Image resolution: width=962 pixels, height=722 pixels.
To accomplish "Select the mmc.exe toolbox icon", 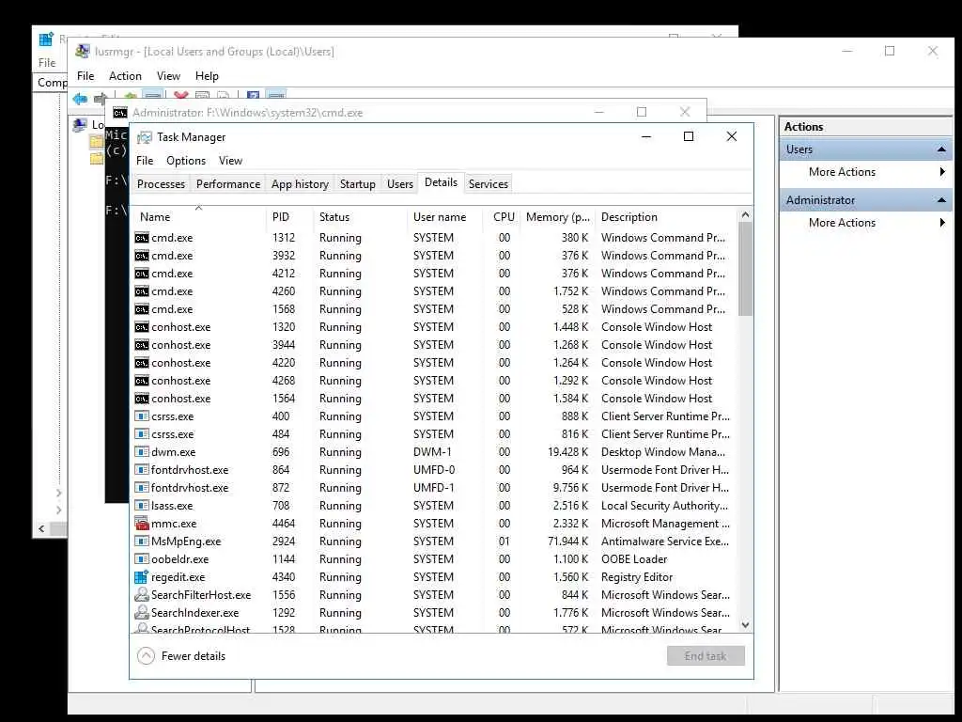I will coord(142,523).
